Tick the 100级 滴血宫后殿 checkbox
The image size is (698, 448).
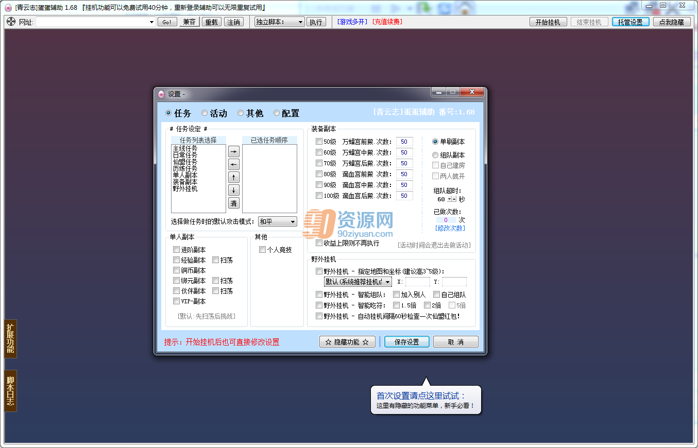pos(319,196)
